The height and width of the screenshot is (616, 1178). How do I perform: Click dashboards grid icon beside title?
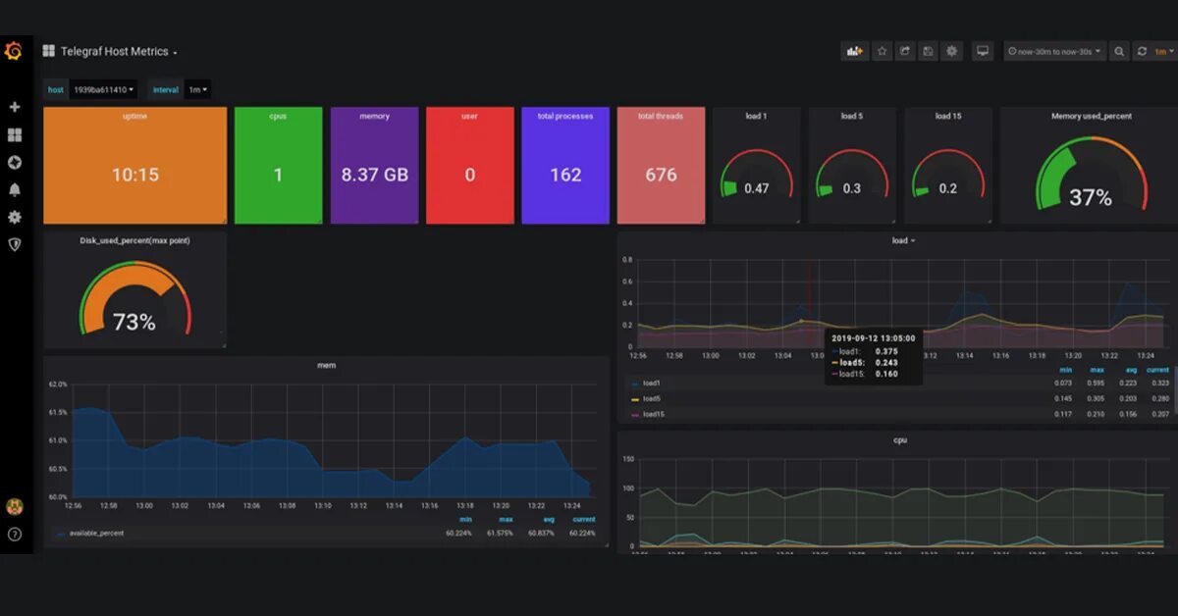click(48, 51)
